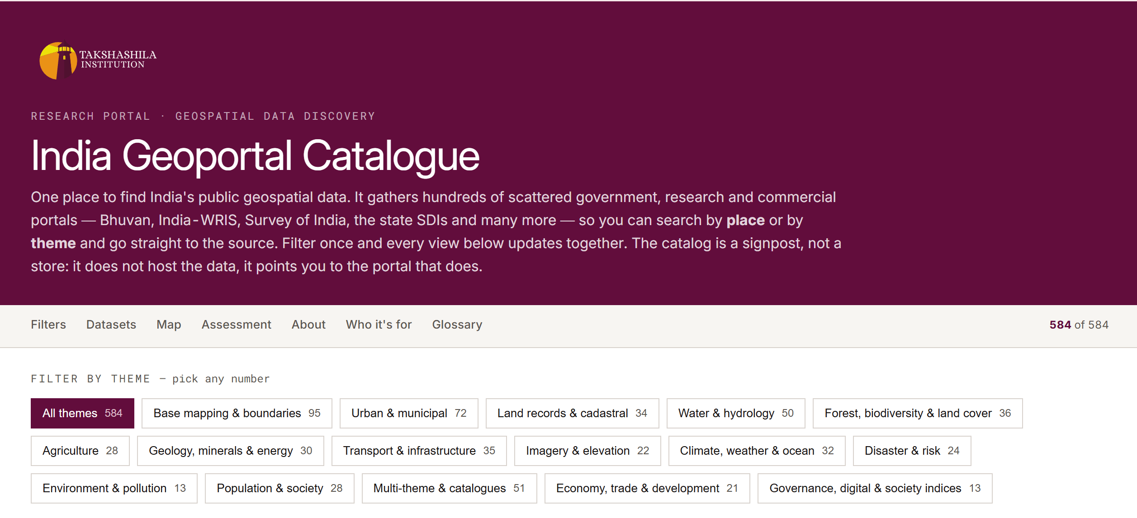
Task: Filter by Geology, minerals & energy
Action: coord(231,451)
